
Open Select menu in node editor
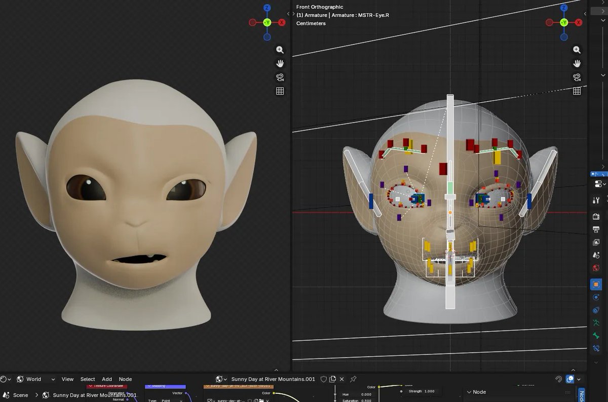(x=88, y=379)
